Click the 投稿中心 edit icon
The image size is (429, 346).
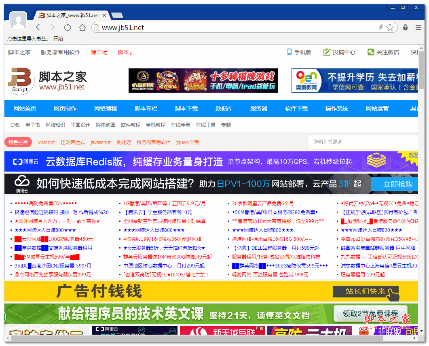(327, 52)
